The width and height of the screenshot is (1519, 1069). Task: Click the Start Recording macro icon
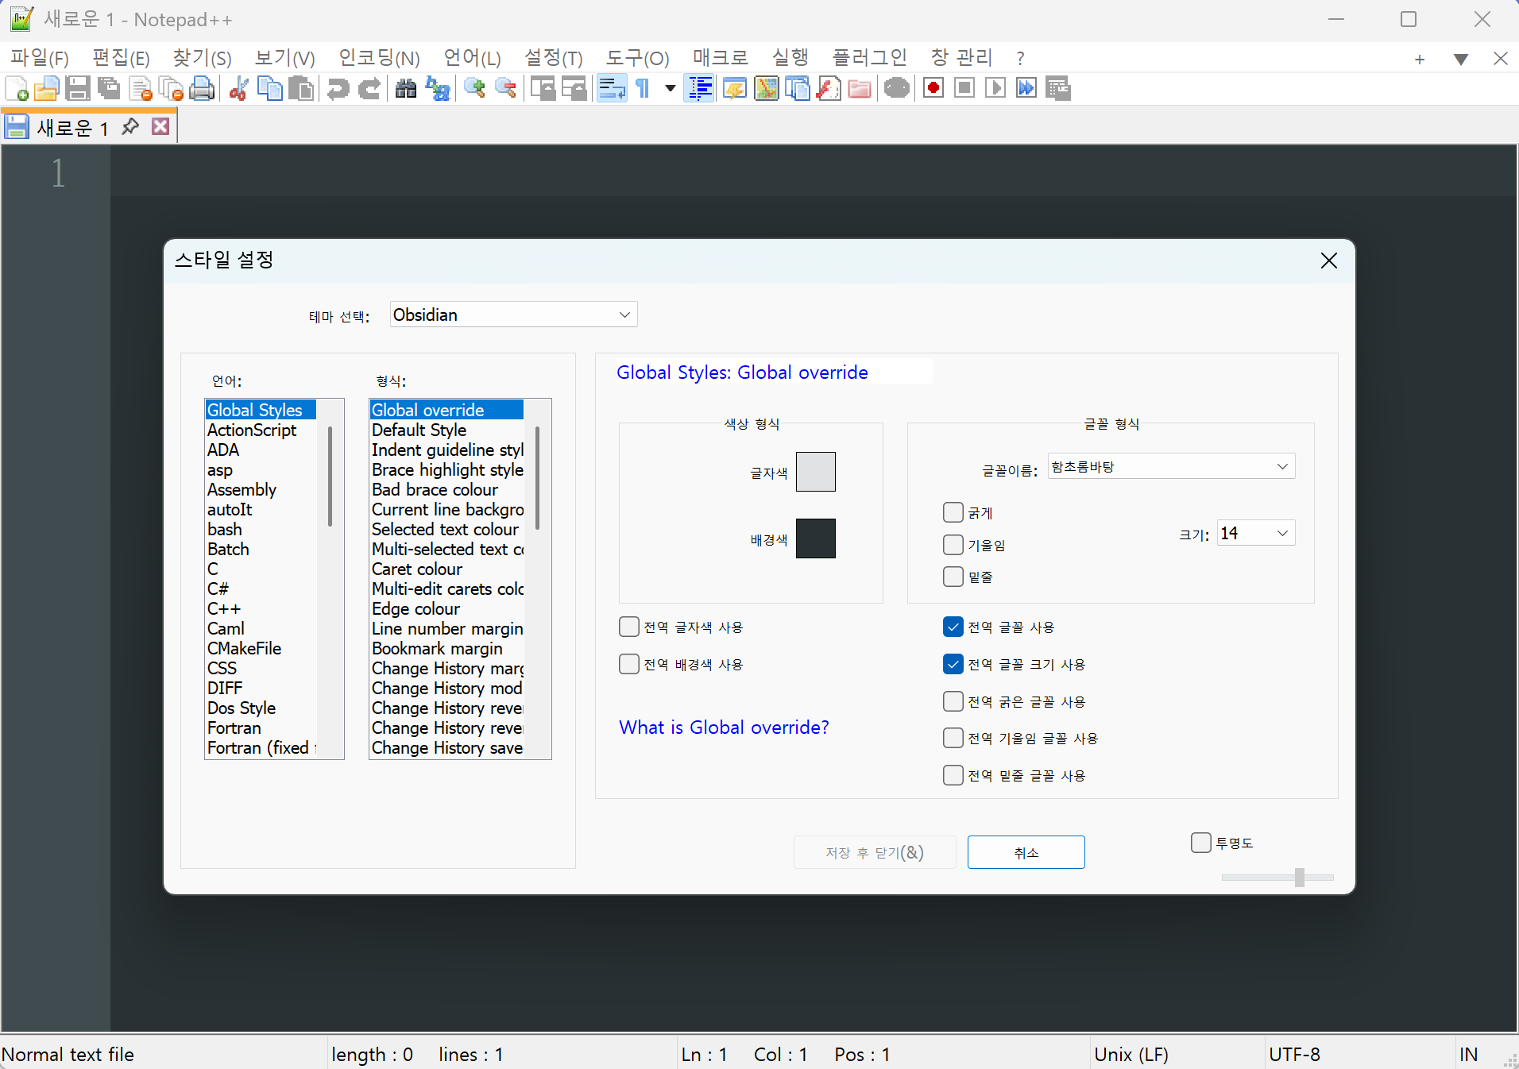point(933,89)
